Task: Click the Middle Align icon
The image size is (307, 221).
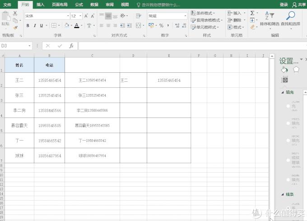Action: 108,16
